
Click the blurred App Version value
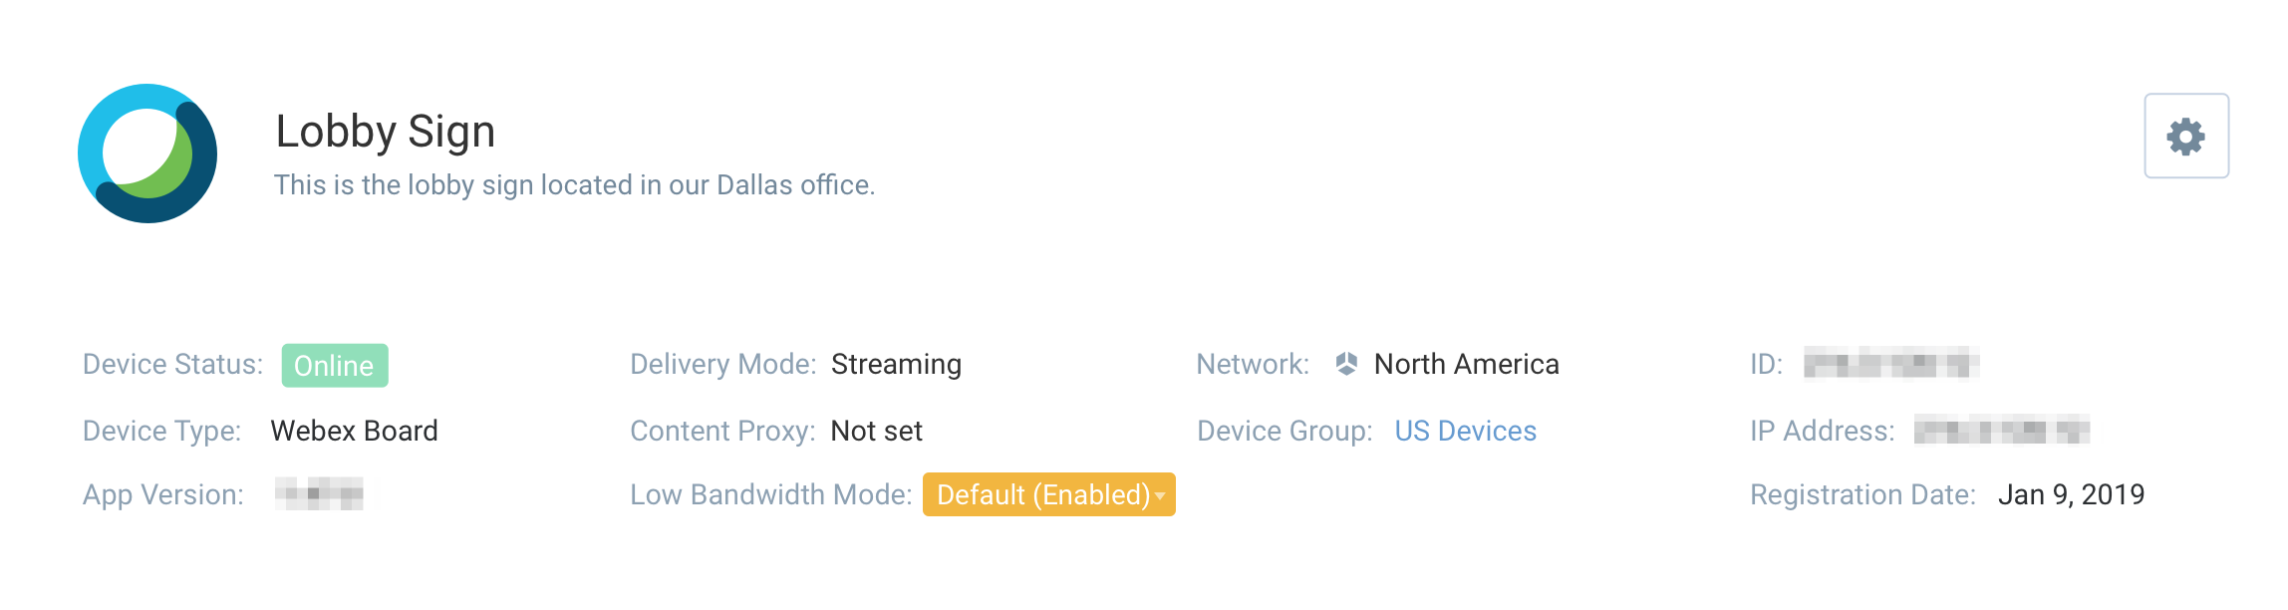tap(320, 494)
